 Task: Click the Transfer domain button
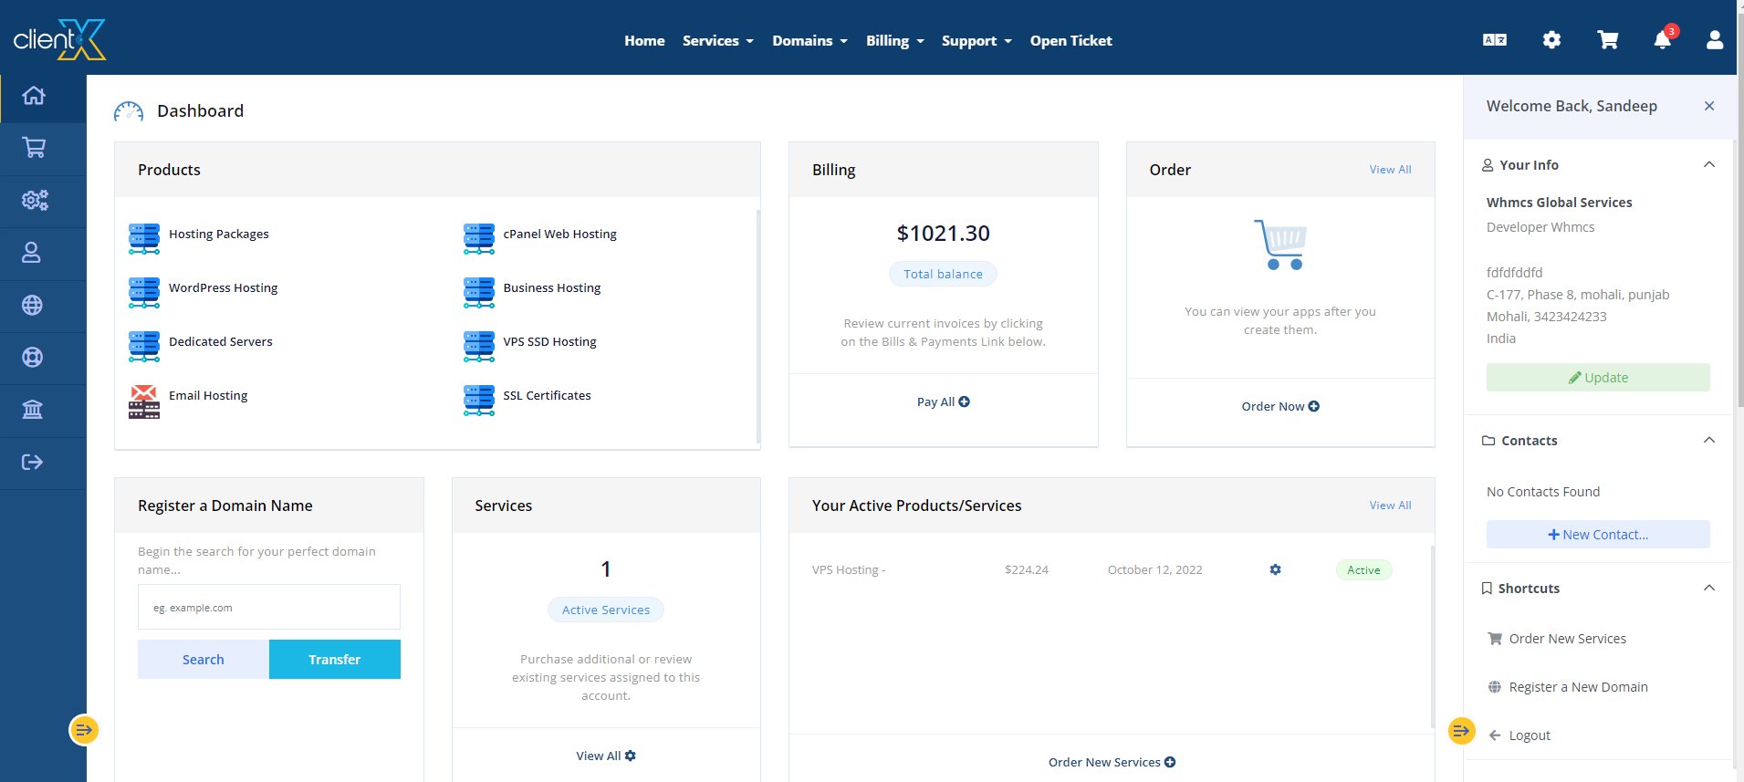point(334,660)
